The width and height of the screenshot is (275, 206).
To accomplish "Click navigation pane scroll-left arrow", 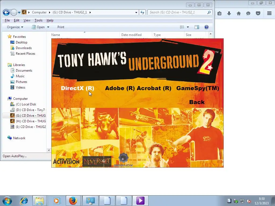I will (x=49, y=150).
